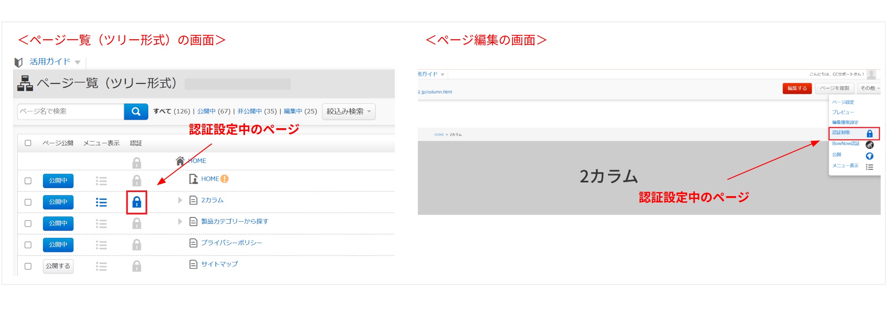Open the 活用ガイド dropdown menu
886x313 pixels.
[x=55, y=62]
